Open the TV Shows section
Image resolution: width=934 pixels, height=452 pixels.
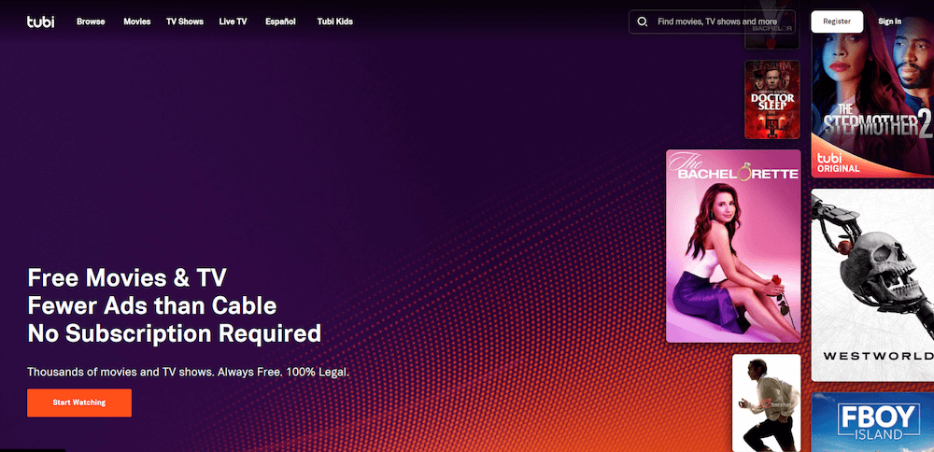(x=185, y=21)
